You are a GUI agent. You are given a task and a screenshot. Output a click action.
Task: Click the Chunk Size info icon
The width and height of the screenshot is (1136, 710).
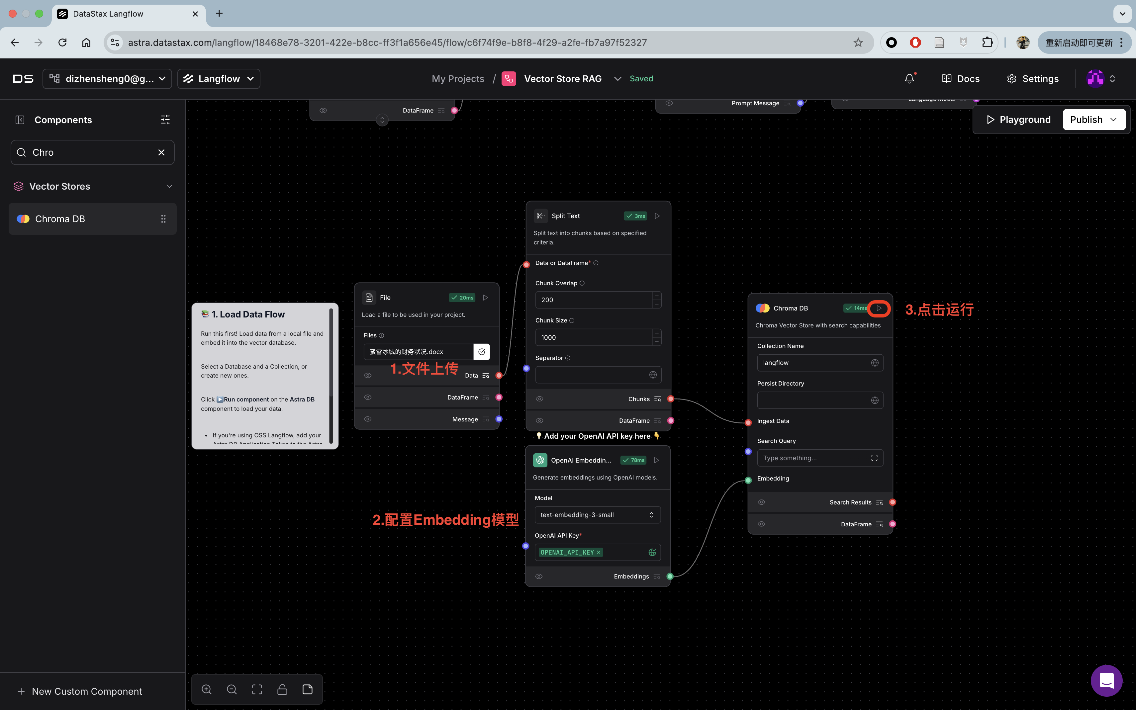pos(572,321)
